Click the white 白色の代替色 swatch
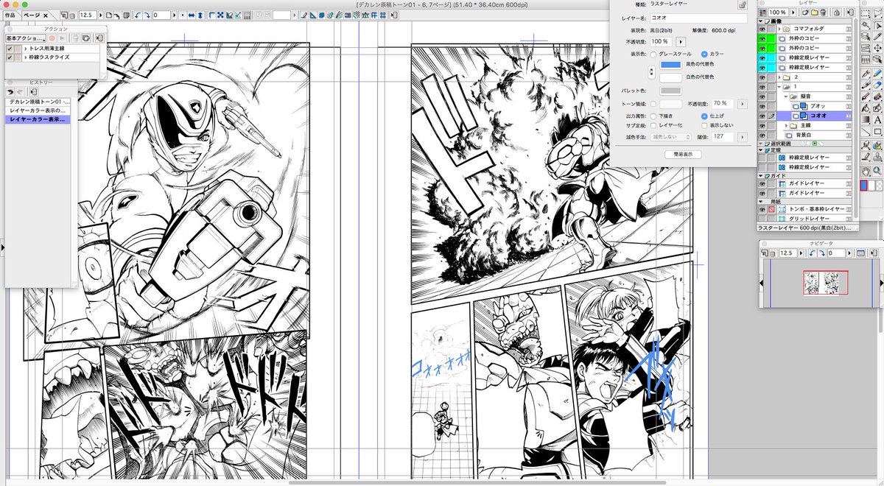 671,77
